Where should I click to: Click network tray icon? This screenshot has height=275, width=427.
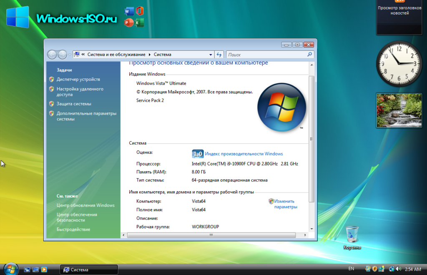392,269
